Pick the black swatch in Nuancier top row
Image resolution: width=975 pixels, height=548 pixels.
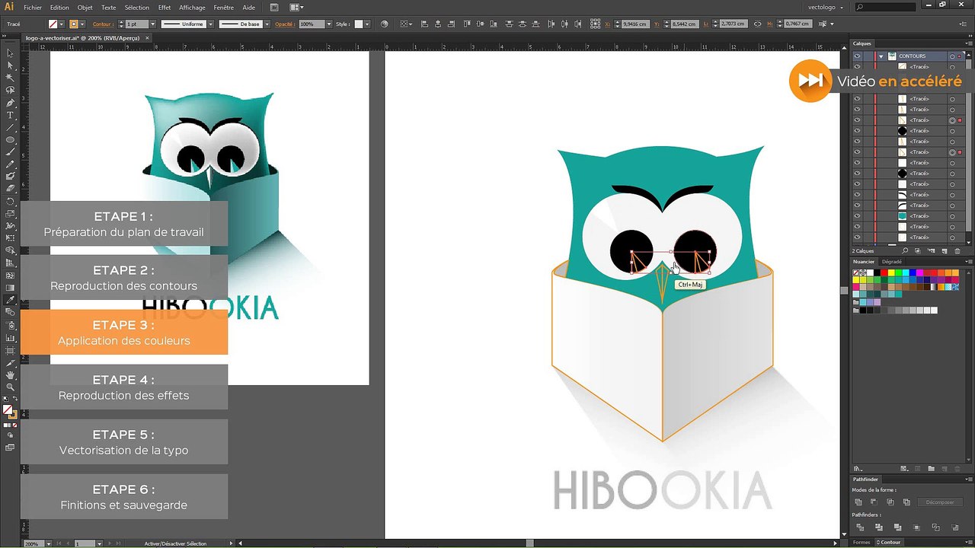click(877, 272)
